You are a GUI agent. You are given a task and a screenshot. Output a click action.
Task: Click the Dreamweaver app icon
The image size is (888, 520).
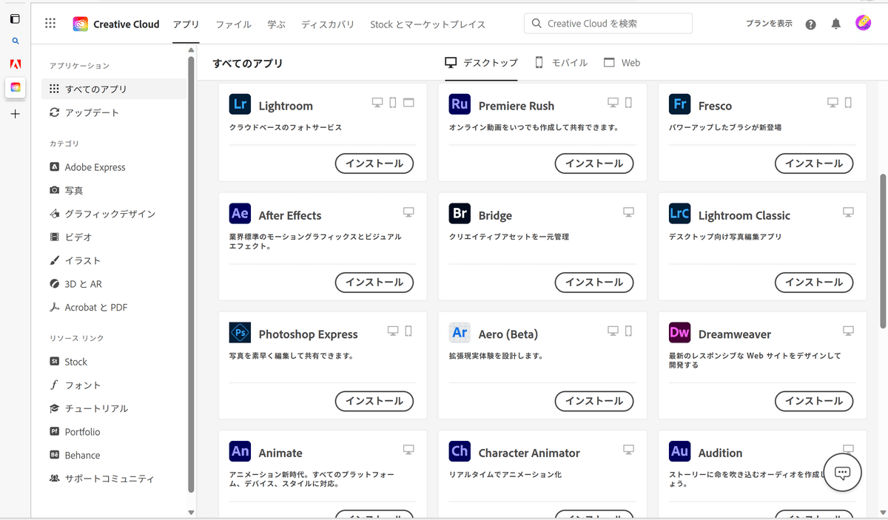pos(680,333)
